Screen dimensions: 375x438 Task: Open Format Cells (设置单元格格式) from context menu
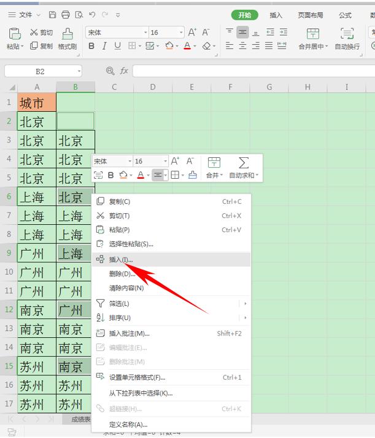[171, 378]
